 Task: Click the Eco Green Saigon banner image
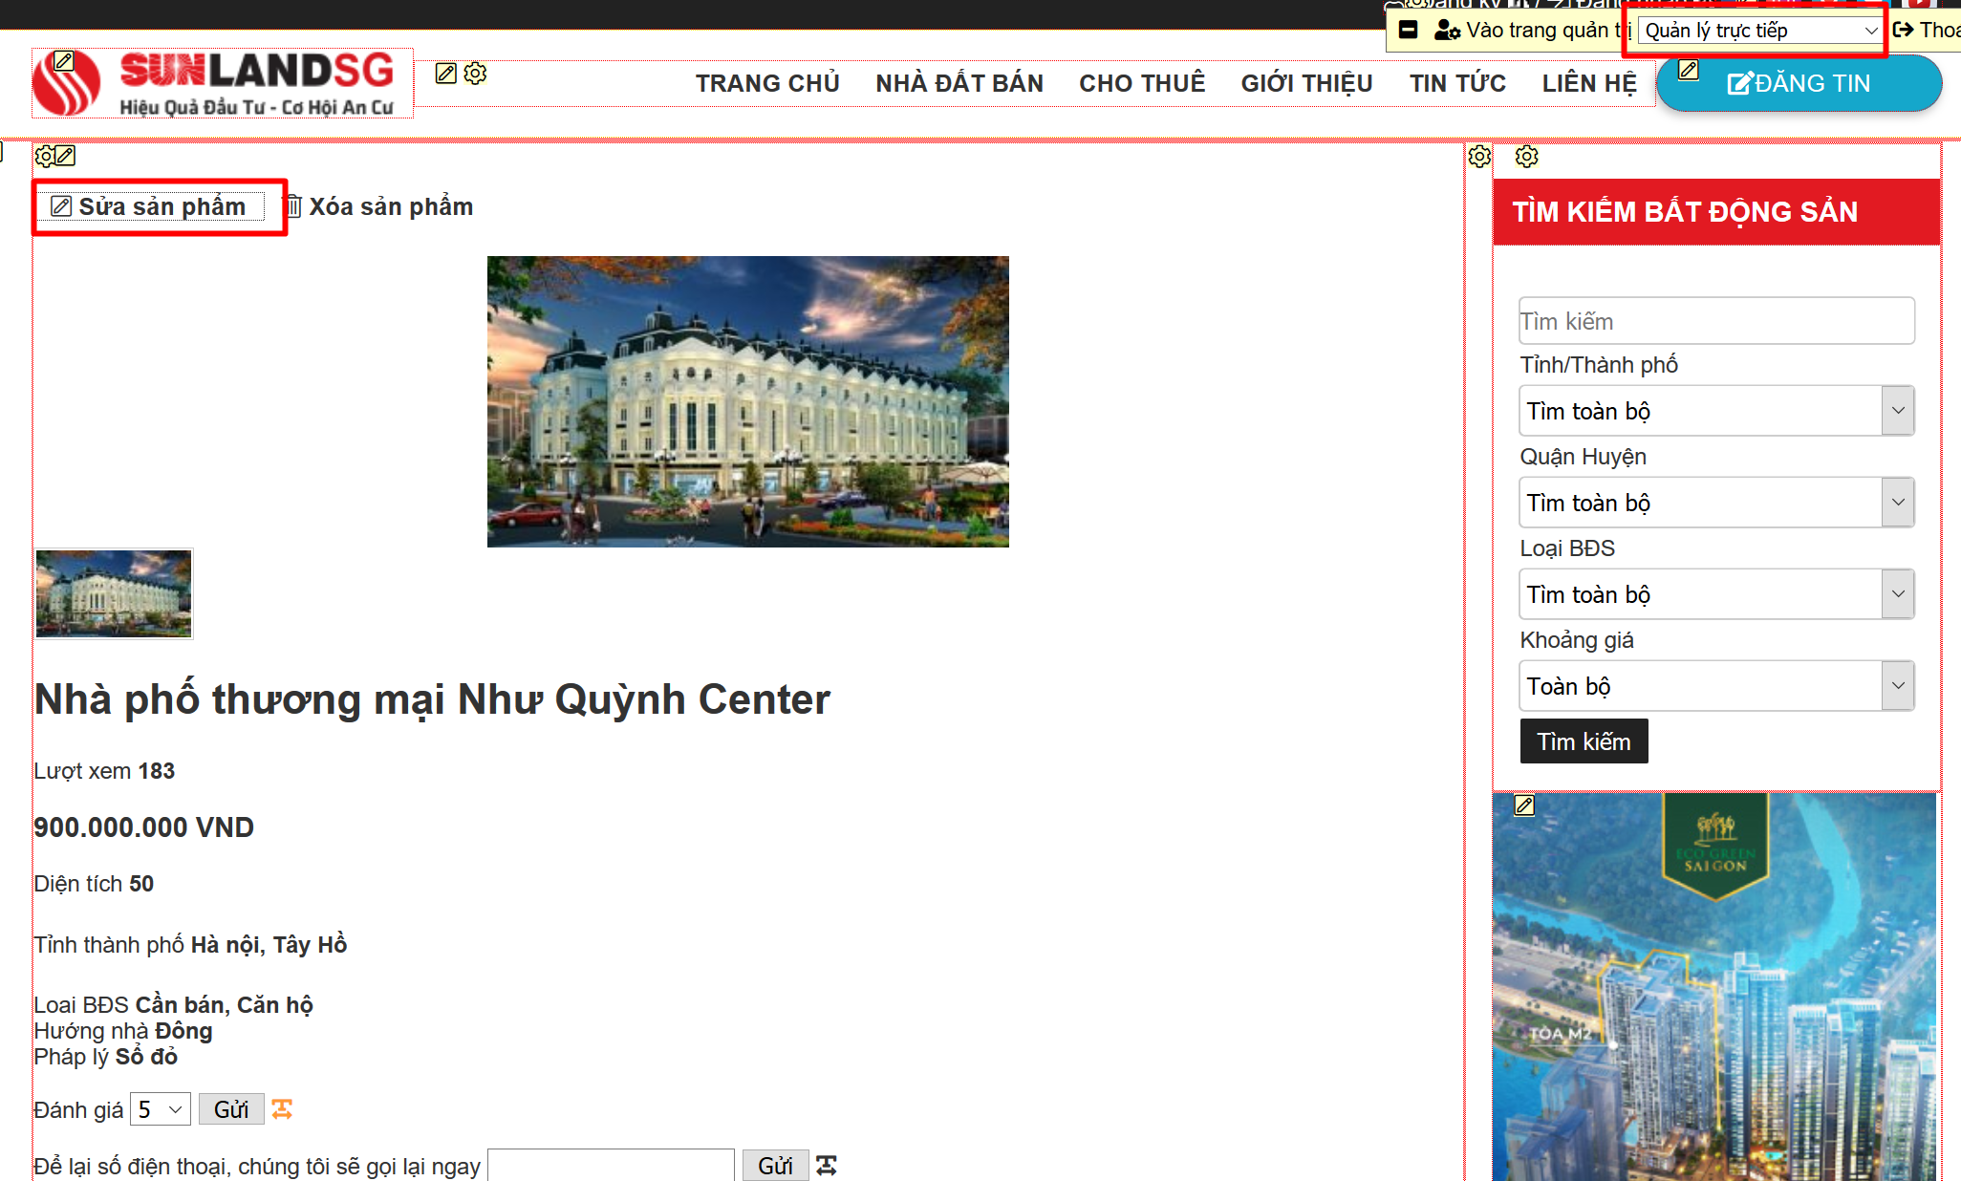point(1714,987)
